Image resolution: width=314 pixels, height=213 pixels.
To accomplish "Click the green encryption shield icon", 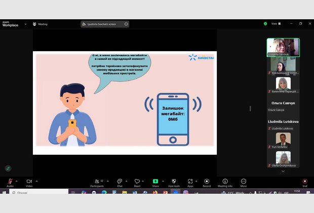I will tap(265, 24).
